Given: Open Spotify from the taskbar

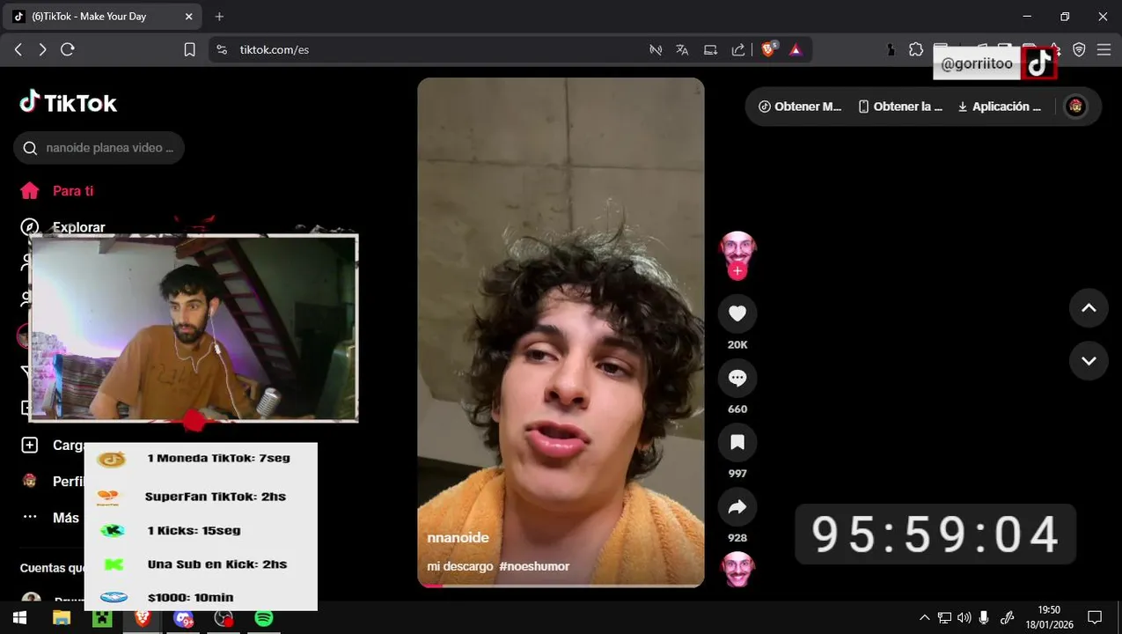Looking at the screenshot, I should [x=264, y=618].
